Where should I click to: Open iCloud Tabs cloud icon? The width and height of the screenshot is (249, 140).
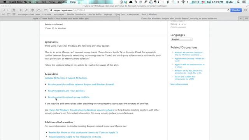coord(39,10)
